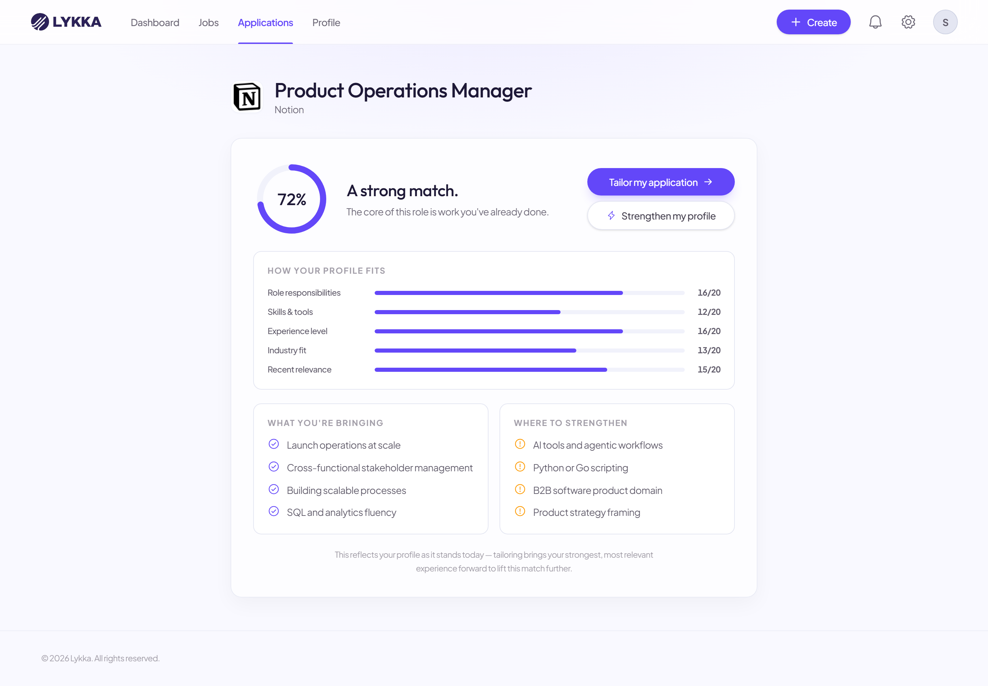Click 'B2B software product domain' text

pos(597,490)
